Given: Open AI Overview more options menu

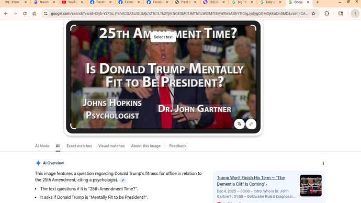Looking at the screenshot, I should click(323, 163).
